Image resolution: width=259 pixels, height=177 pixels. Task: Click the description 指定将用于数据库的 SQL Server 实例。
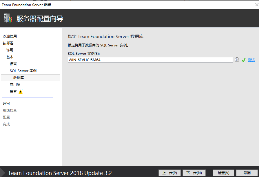(x=98, y=45)
